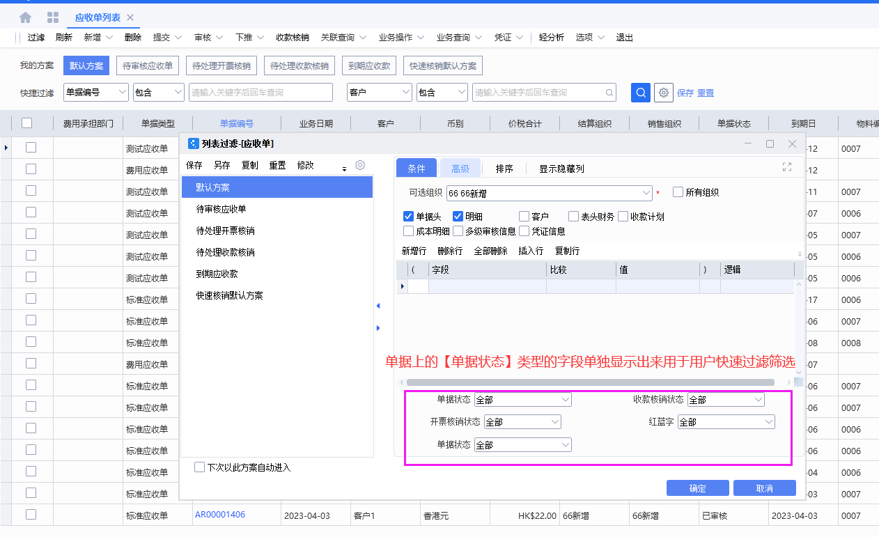Open document link AR00001406
This screenshot has height=537, width=879.
point(219,515)
